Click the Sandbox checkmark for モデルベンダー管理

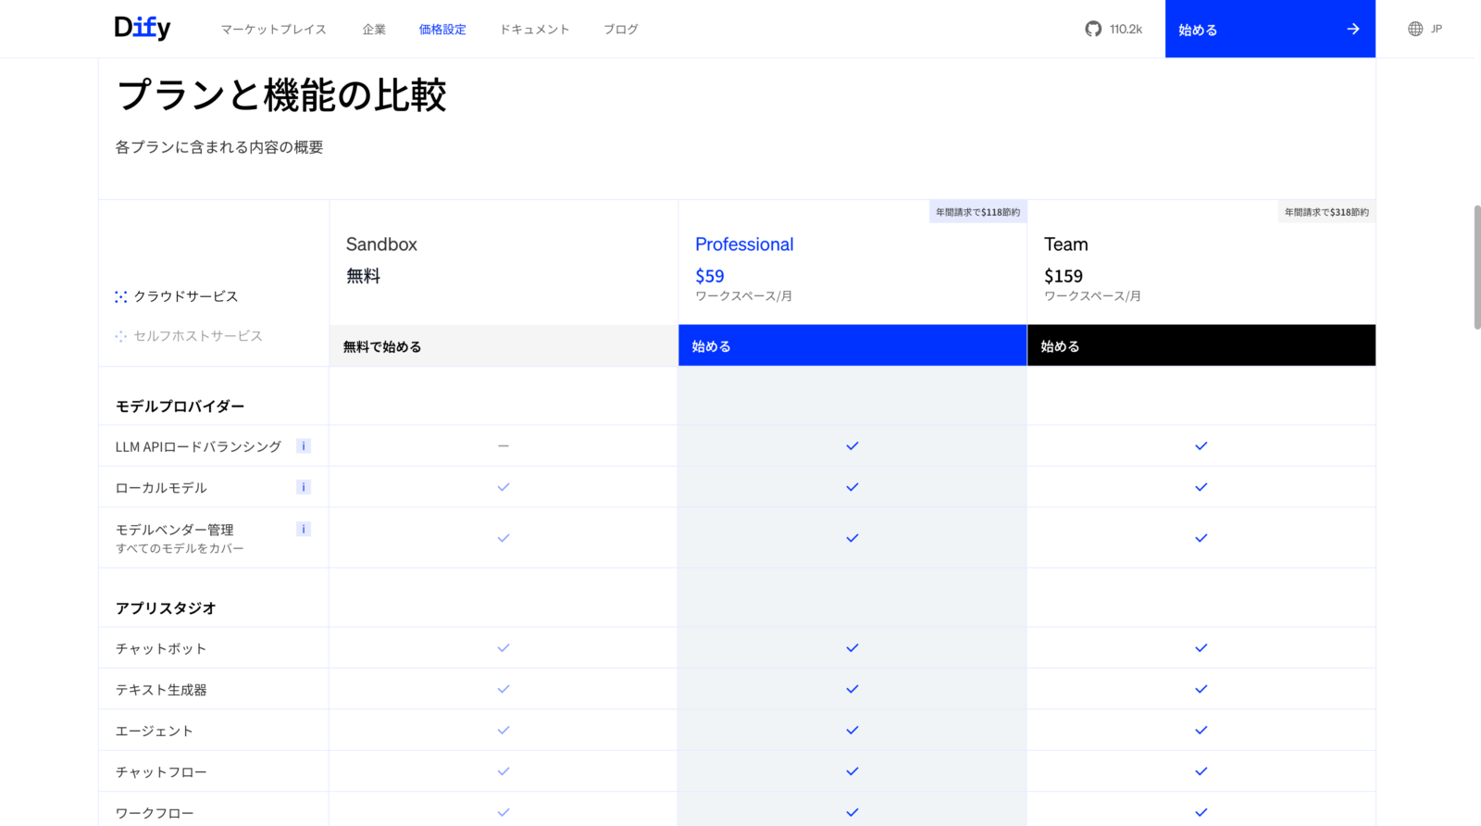(504, 538)
